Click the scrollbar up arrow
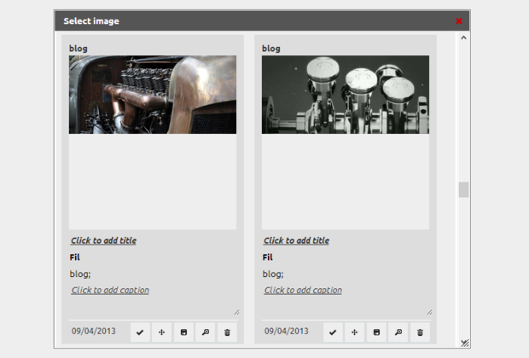The height and width of the screenshot is (358, 529). click(x=463, y=38)
